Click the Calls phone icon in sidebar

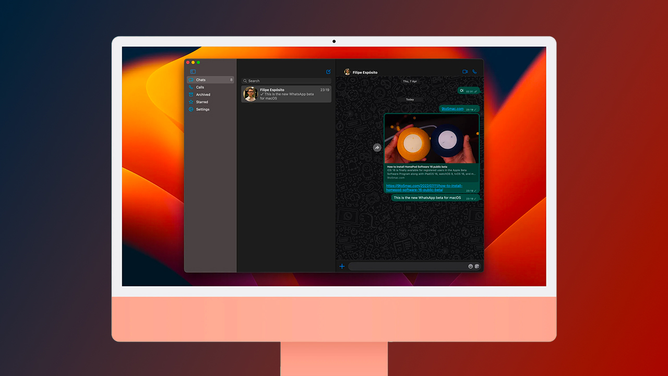[x=191, y=87]
